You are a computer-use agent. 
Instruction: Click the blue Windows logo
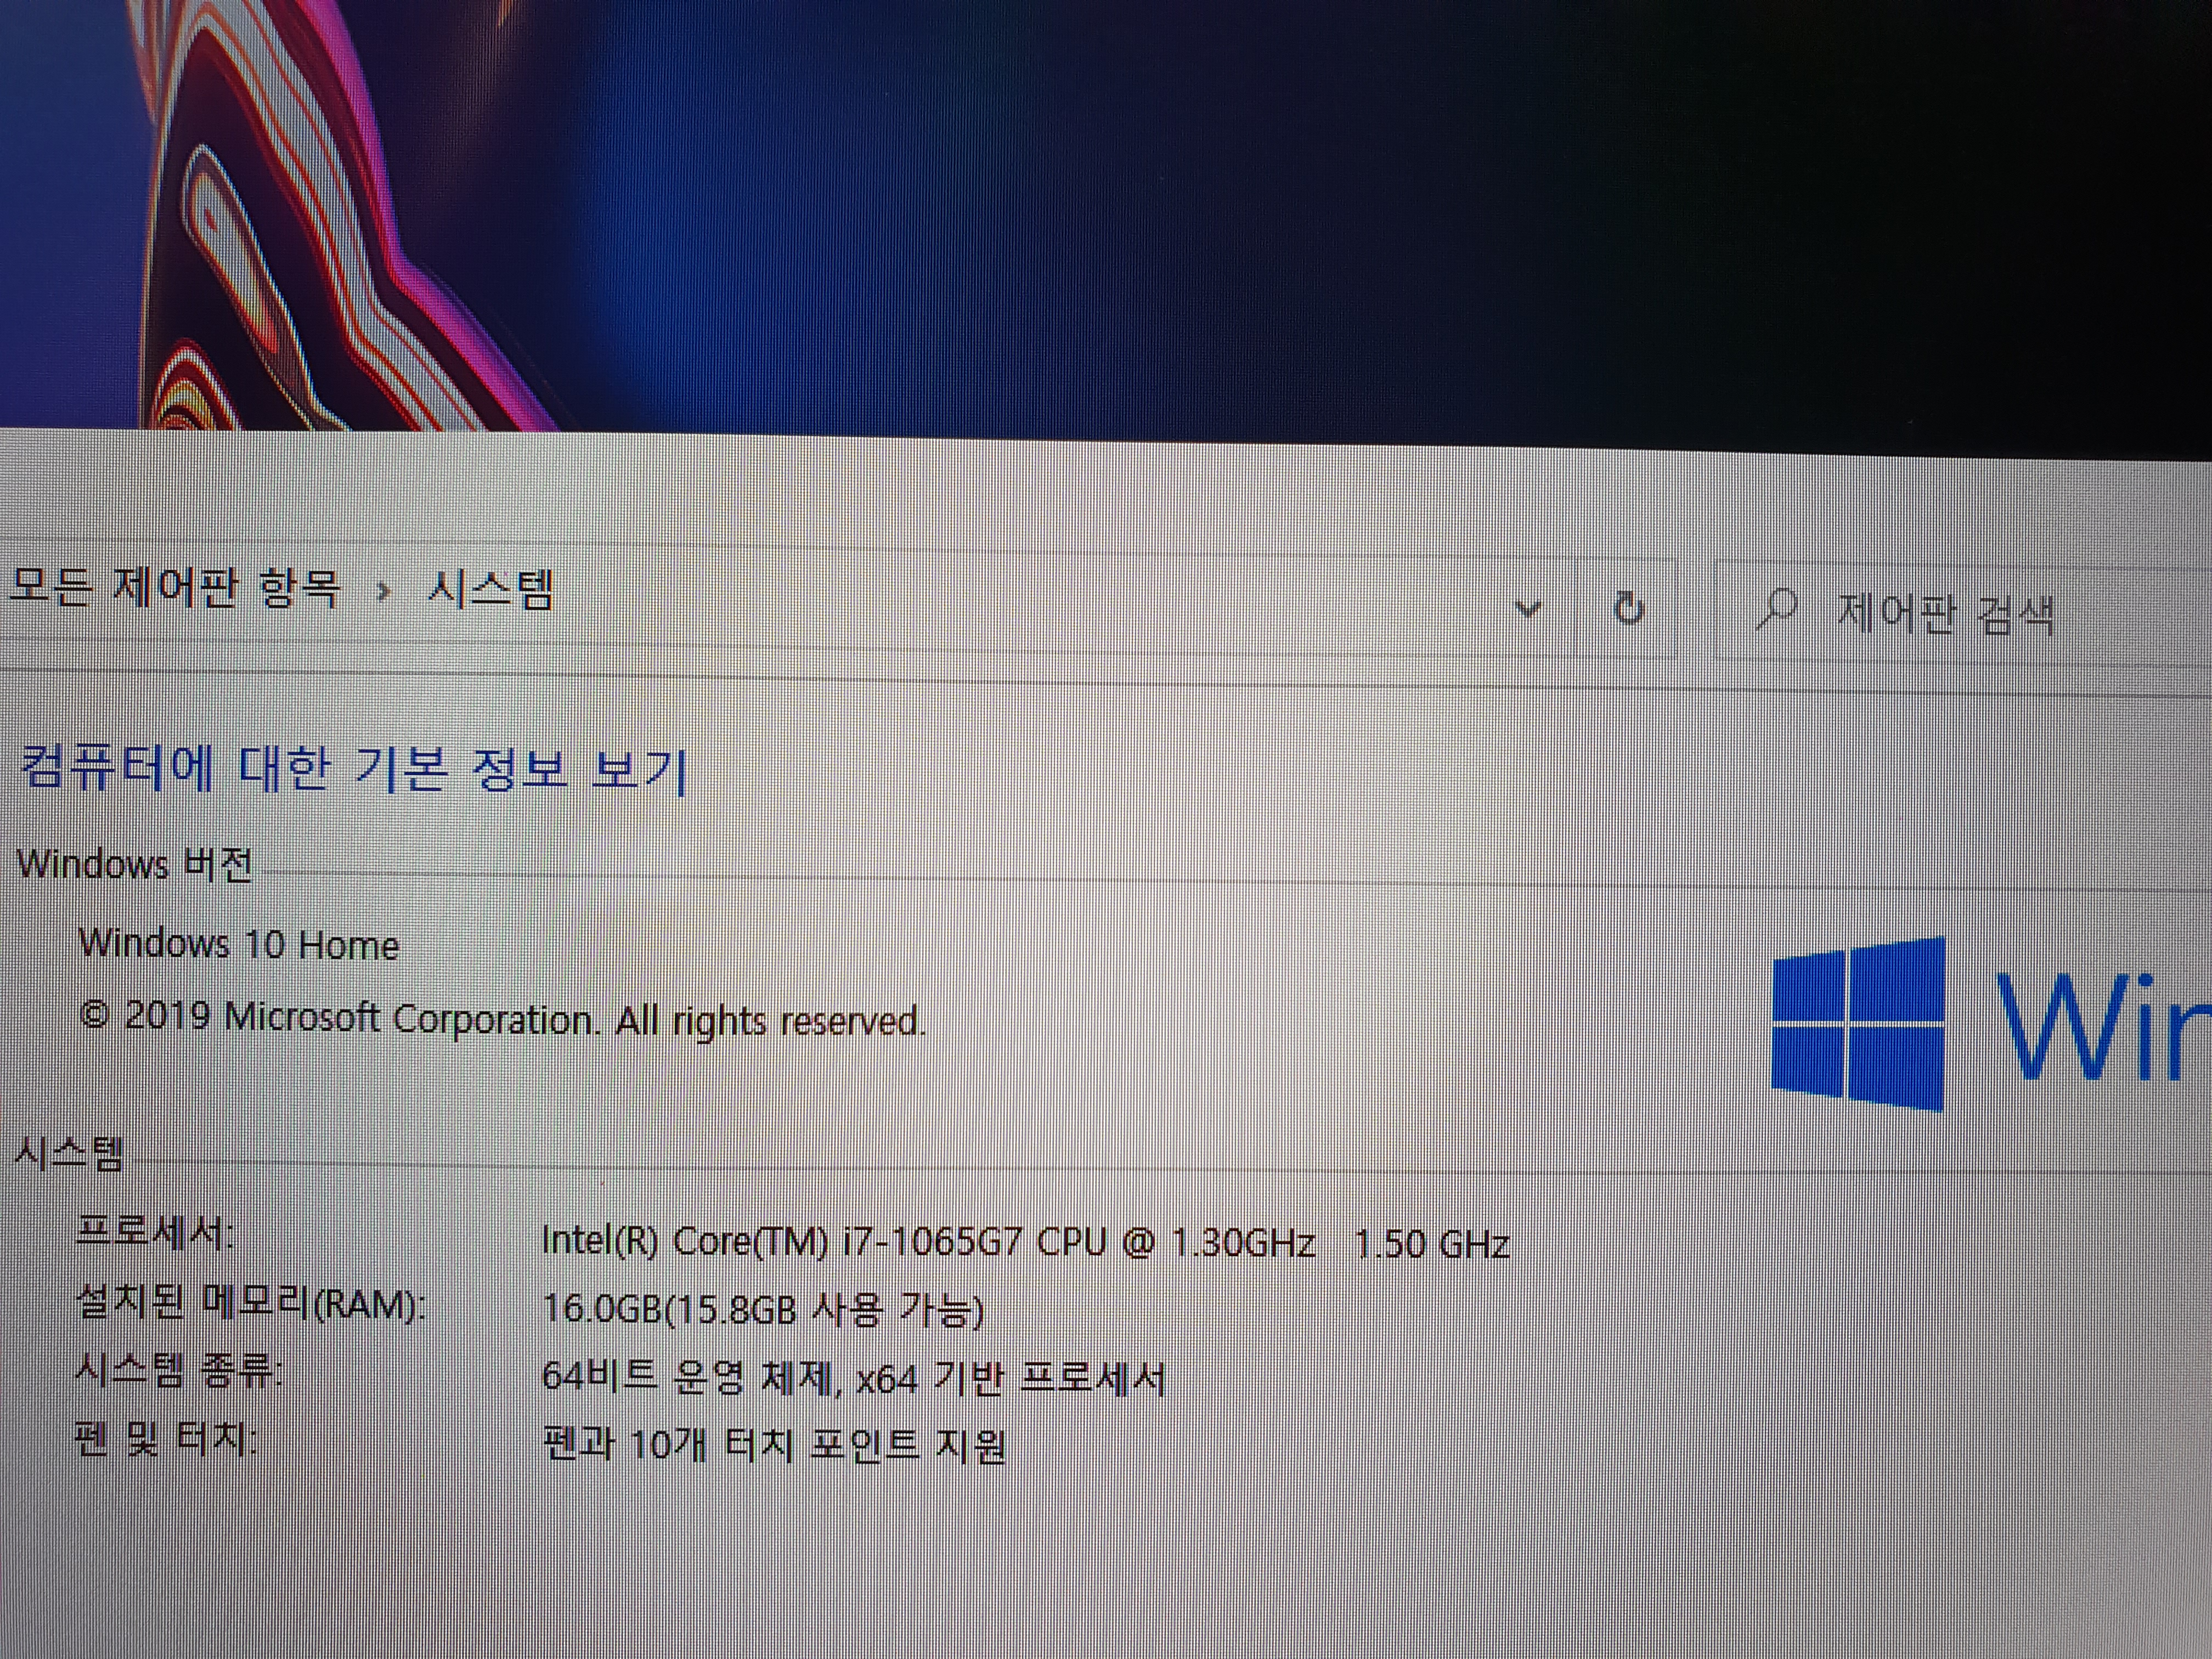tap(1859, 1025)
